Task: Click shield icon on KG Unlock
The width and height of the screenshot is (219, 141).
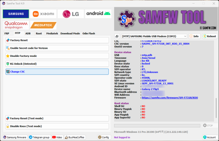Action: pyautogui.click(x=8, y=64)
